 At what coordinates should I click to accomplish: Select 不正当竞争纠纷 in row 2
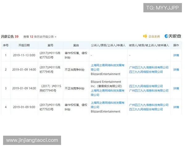[x=75, y=70]
